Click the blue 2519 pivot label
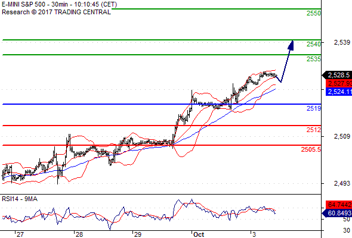352x238 pixels. click(314, 108)
